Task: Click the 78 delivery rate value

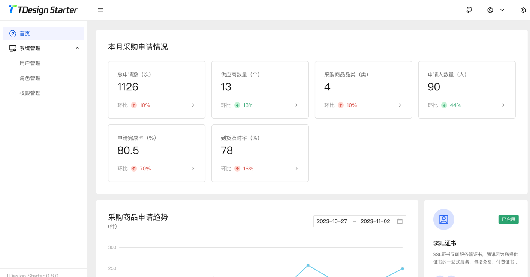Action: [227, 150]
